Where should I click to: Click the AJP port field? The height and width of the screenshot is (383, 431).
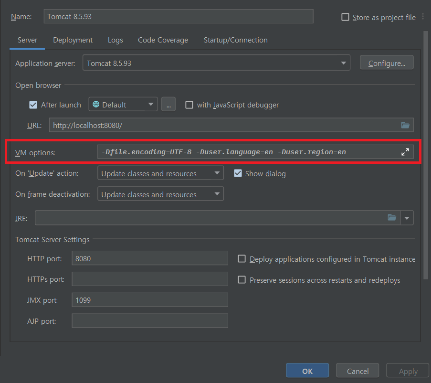click(x=150, y=321)
